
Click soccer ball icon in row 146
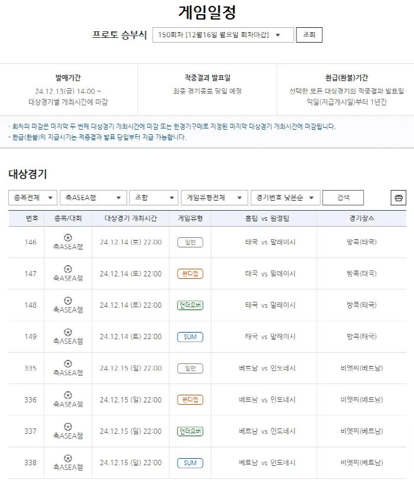pos(68,238)
